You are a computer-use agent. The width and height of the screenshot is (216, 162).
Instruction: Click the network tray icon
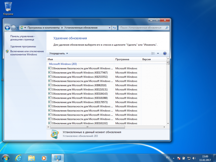(x=189, y=158)
